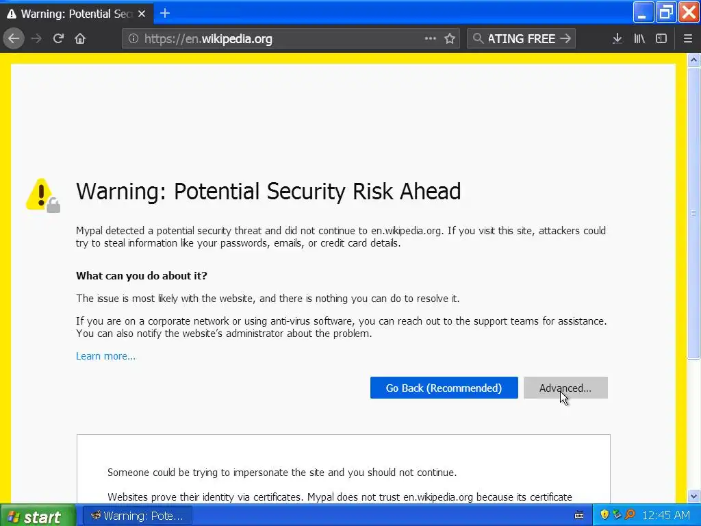This screenshot has width=701, height=526.
Task: Toggle the sidebar view icon
Action: pos(661,38)
